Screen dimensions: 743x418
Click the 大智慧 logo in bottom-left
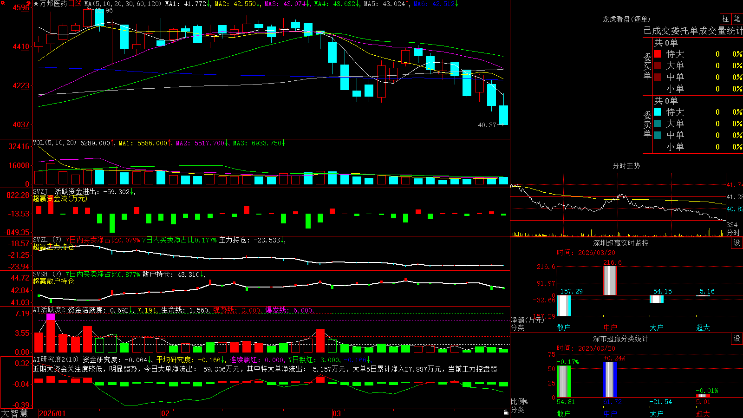point(14,413)
